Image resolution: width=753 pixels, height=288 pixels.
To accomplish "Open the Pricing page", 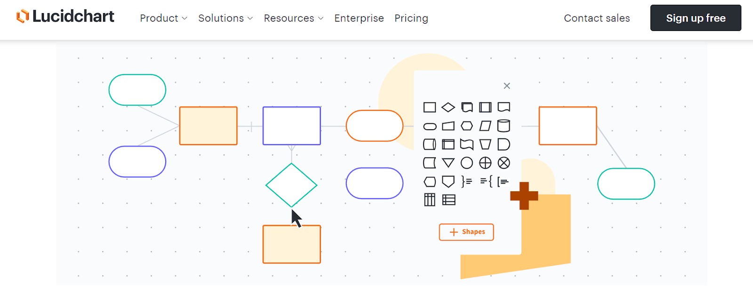I will click(411, 18).
